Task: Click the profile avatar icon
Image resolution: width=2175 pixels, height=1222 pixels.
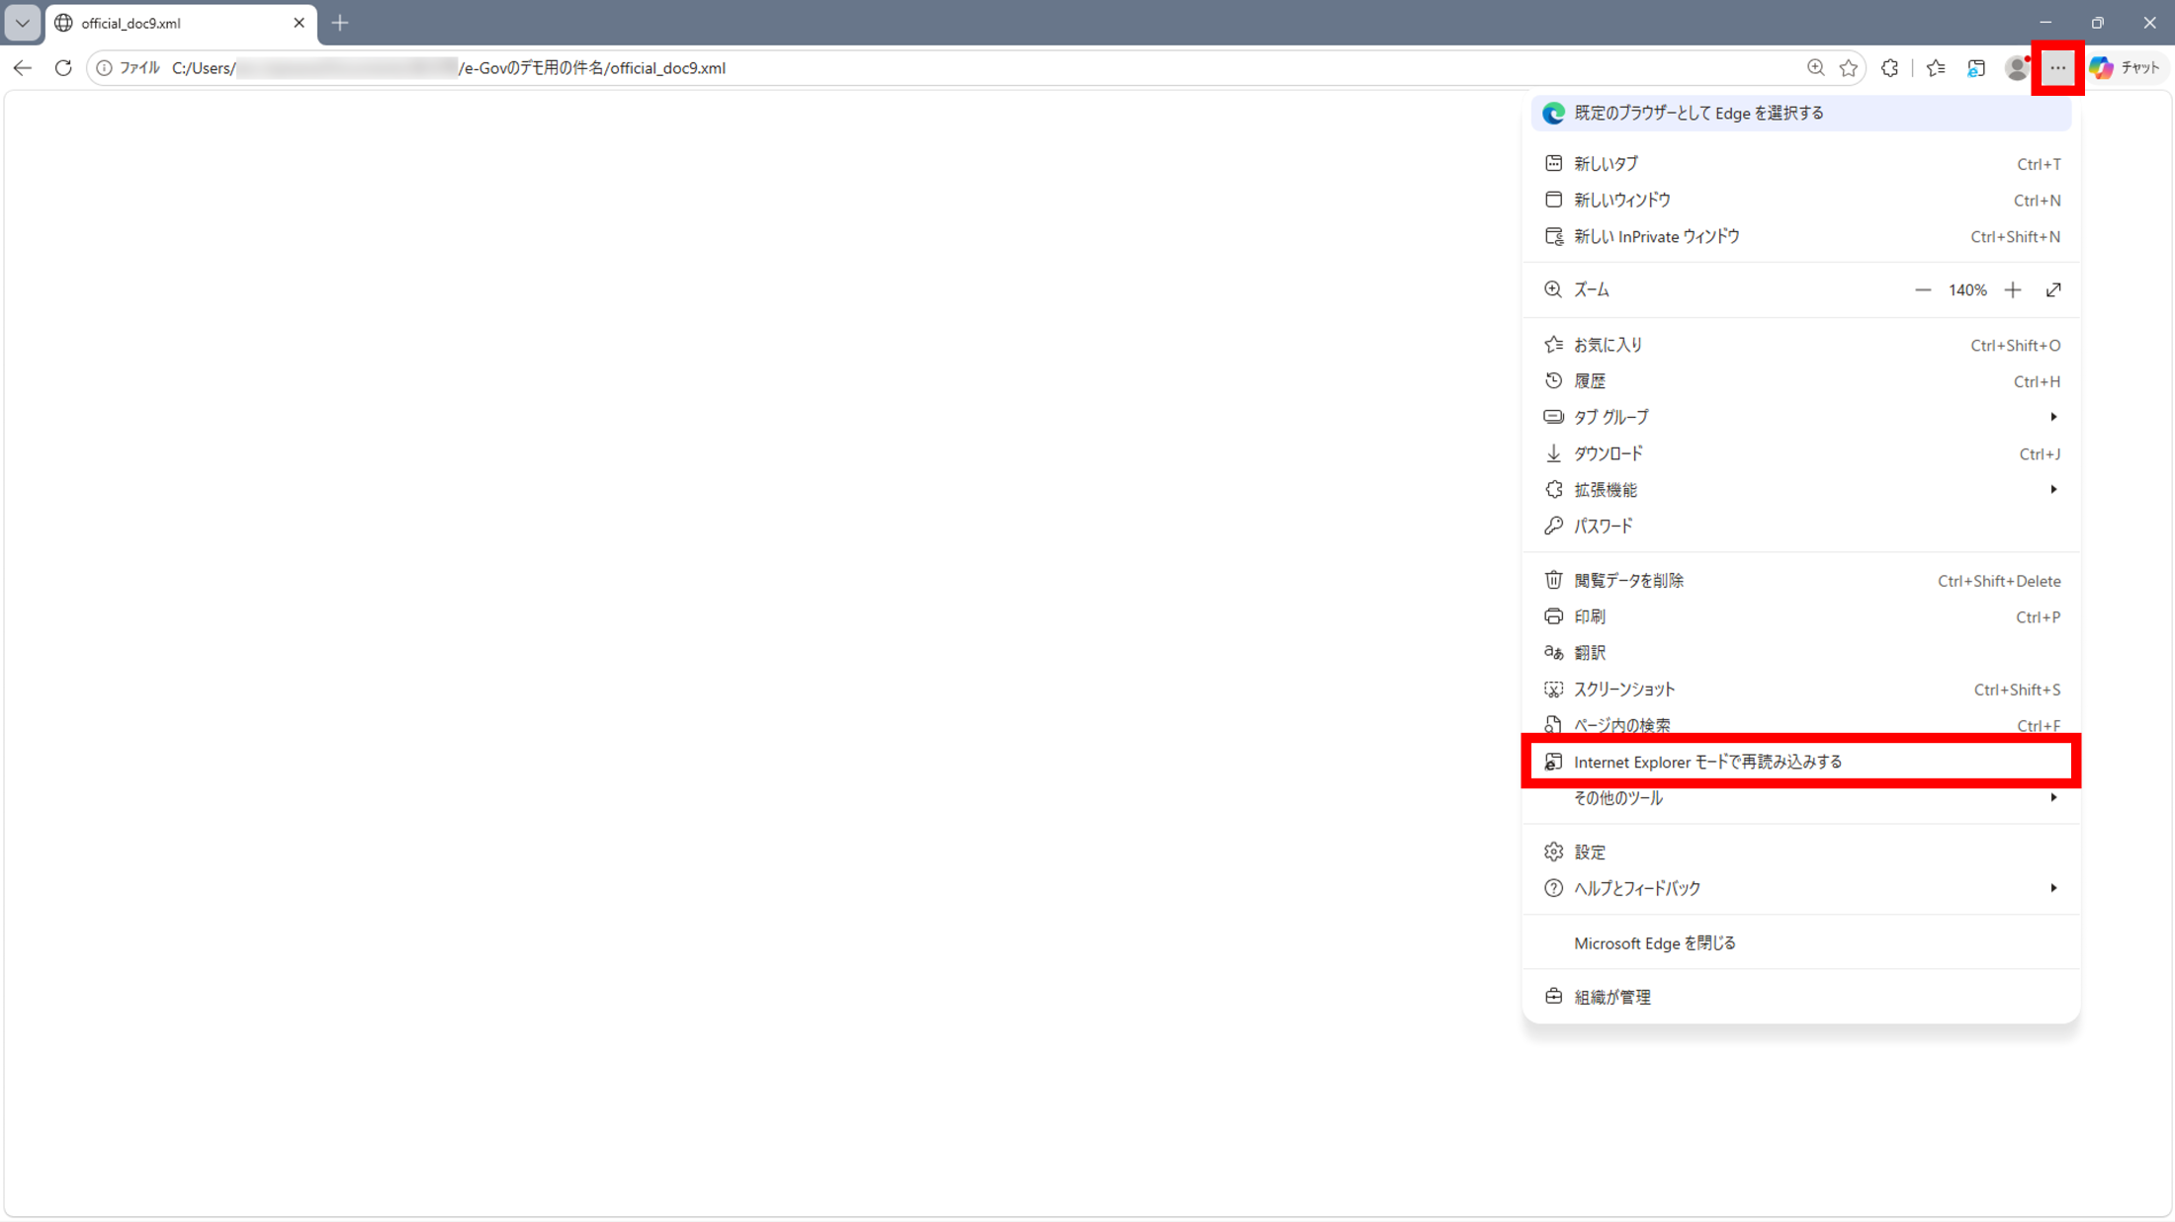Action: coord(2017,68)
